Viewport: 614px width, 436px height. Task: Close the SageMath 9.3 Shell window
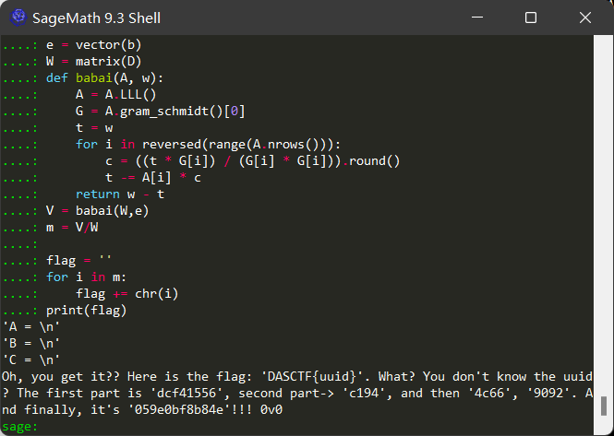[585, 18]
